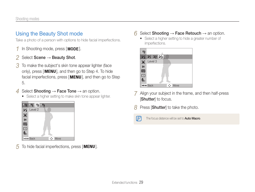This screenshot has width=255, height=192.
Task: Click "Move" text in Level 3 screen
Action: pos(176,86)
